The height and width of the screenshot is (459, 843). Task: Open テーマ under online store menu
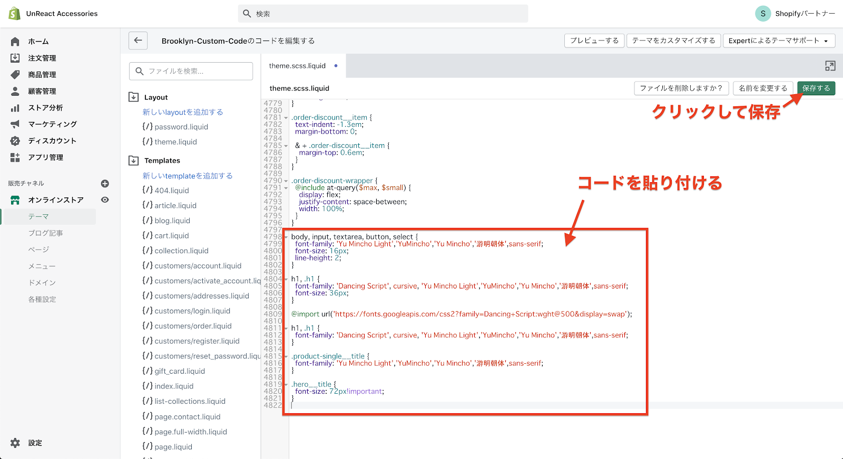point(38,217)
